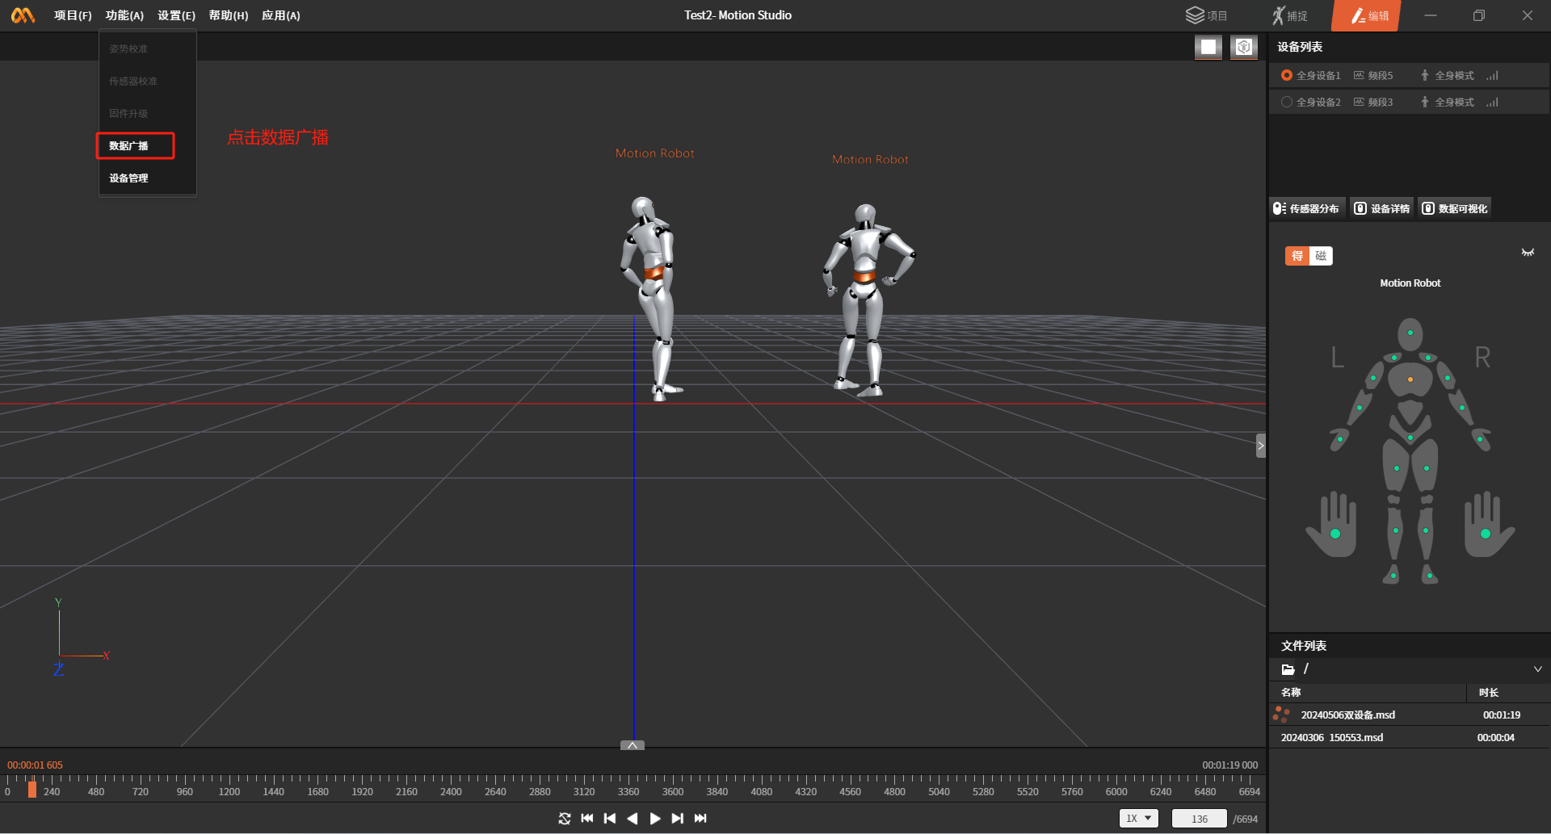Select the 全身设备1 radio button
The height and width of the screenshot is (834, 1551).
(1287, 76)
